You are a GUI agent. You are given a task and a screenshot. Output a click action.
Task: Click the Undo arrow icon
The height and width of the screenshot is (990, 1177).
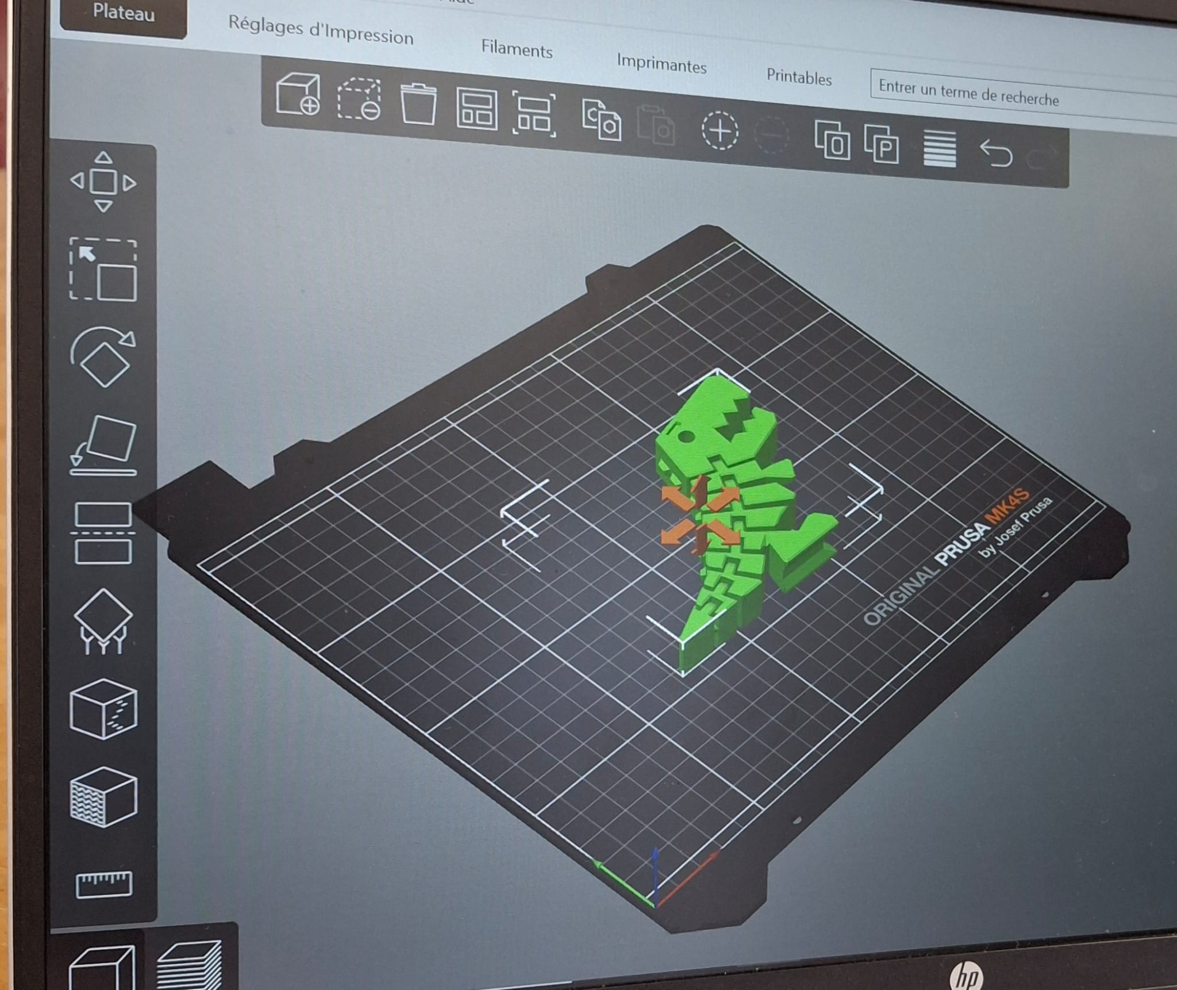[996, 154]
